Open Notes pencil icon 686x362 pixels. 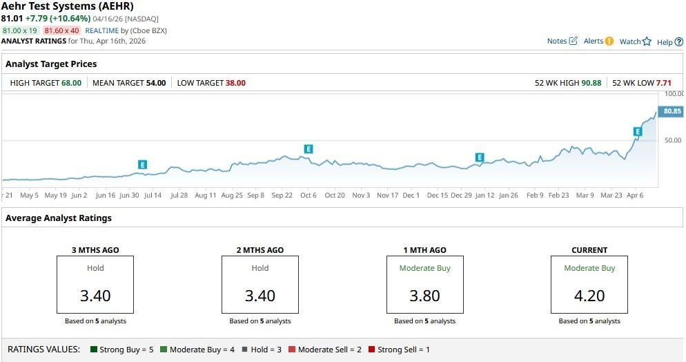point(573,41)
